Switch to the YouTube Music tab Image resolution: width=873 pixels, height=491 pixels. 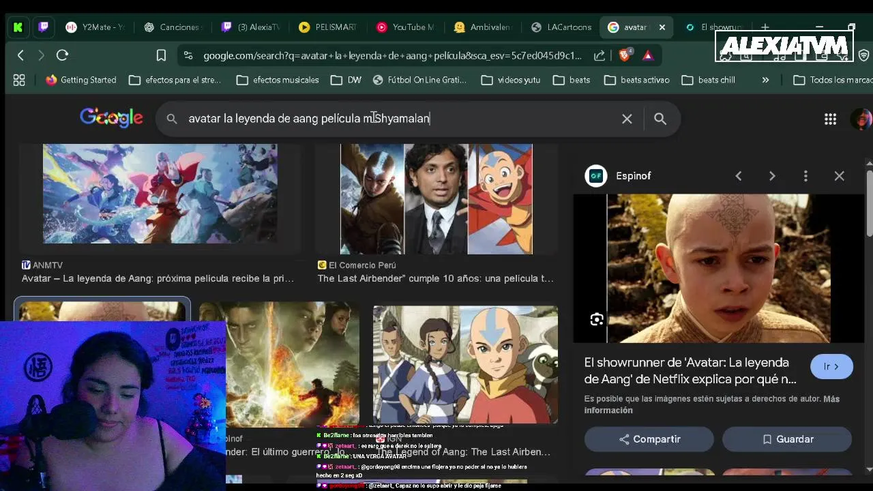point(407,27)
